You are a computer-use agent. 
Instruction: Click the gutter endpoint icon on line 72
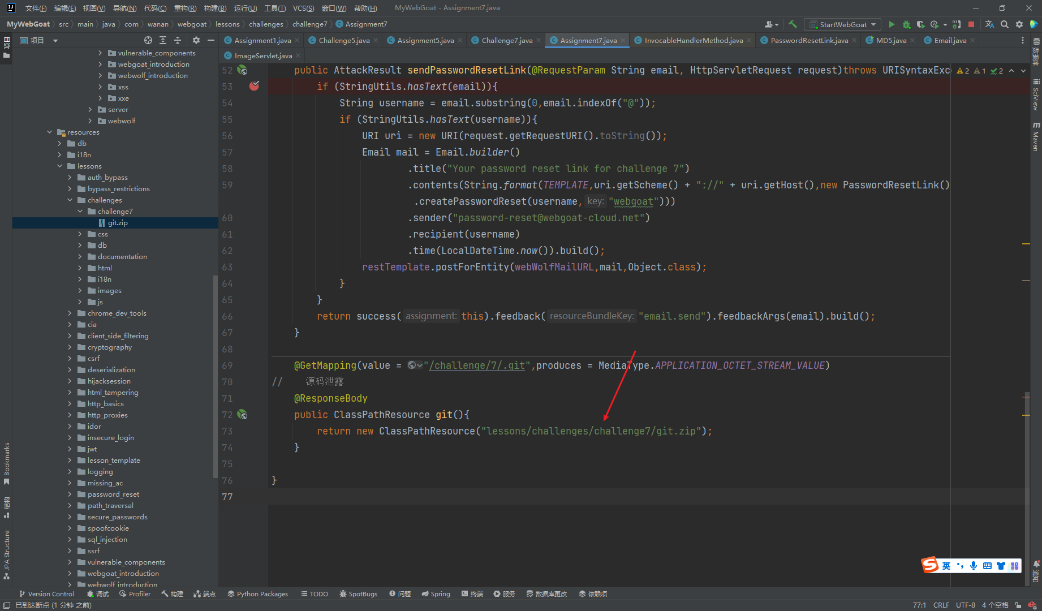243,415
